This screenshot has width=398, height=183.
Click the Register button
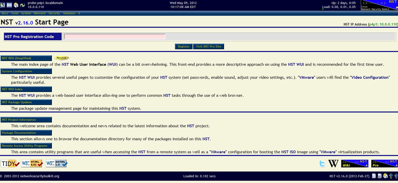(184, 46)
